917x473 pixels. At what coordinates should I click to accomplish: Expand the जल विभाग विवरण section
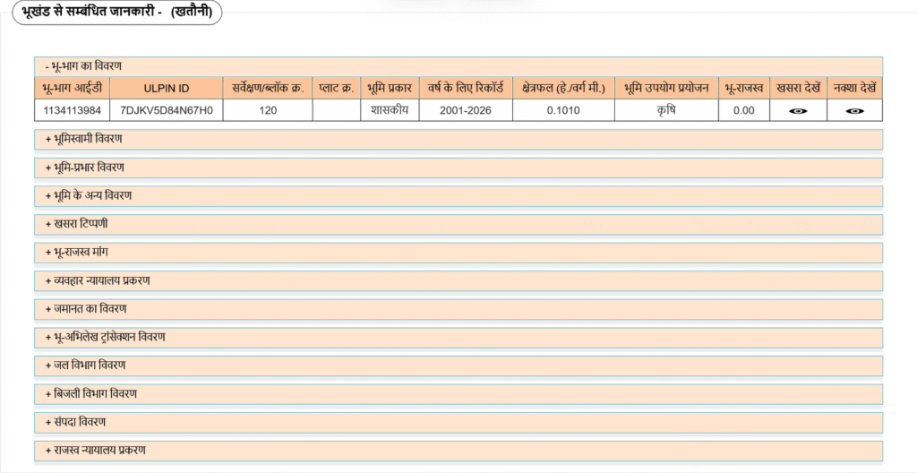coord(458,365)
